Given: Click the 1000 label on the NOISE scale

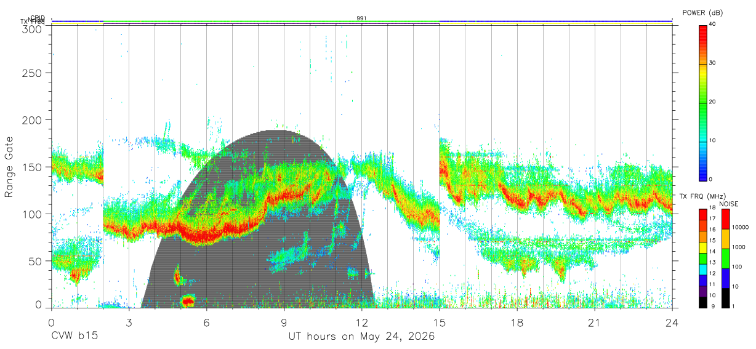Looking at the screenshot, I should coord(739,247).
